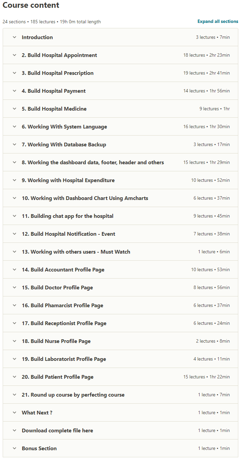This screenshot has height=460, width=241.
Task: Expand chevron for 16. Build Phamarcist Profile Page
Action: pyautogui.click(x=14, y=306)
